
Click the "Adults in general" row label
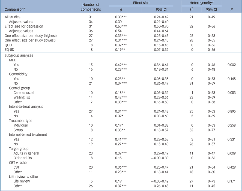[x=26, y=153]
